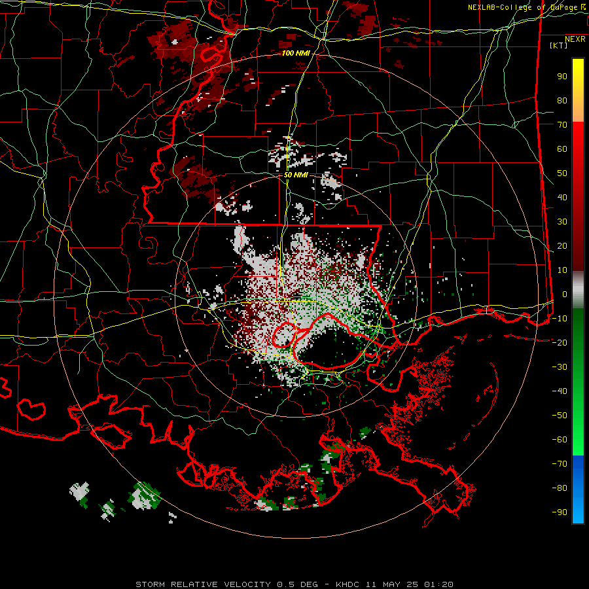
Task: Click the 80 value on velocity scale
Action: (562, 101)
